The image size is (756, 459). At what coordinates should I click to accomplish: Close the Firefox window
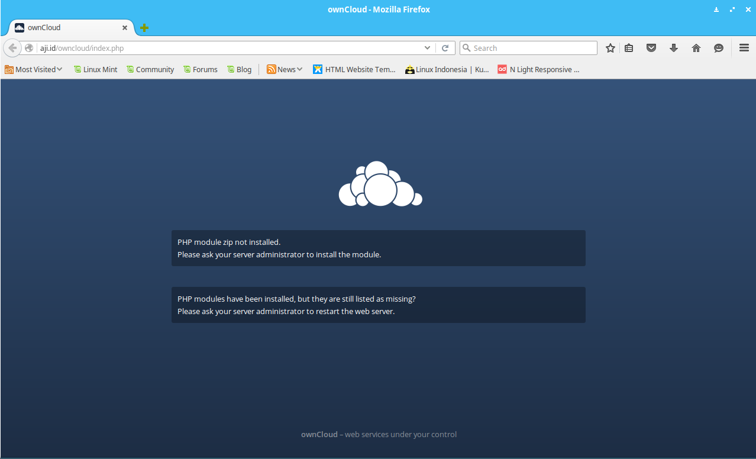(748, 9)
